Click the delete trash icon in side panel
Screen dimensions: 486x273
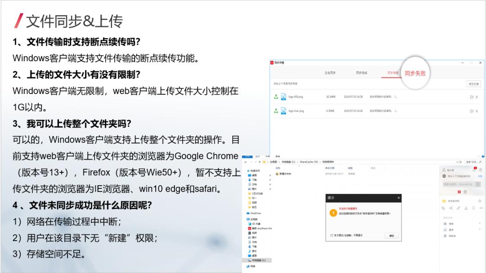[x=473, y=208]
